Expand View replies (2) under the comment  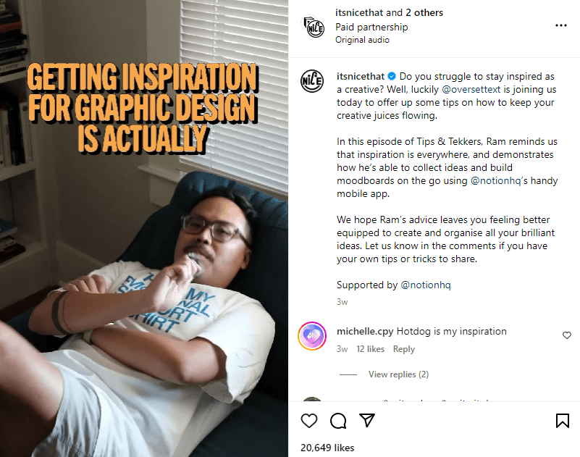click(x=398, y=374)
